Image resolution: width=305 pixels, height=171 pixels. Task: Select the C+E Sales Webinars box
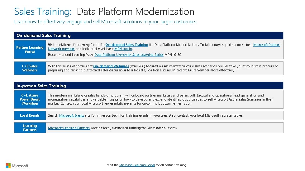(x=30, y=68)
